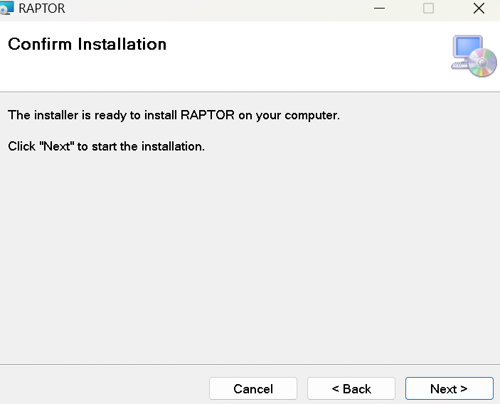Go back with the Back button
The image size is (500, 404).
[351, 388]
